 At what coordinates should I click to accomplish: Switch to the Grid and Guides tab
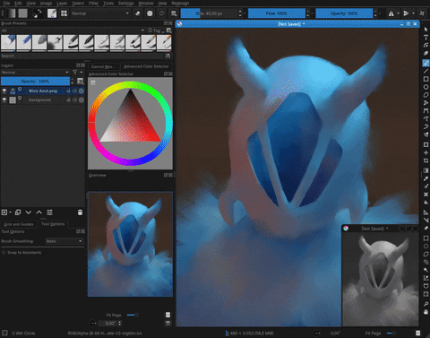19,224
